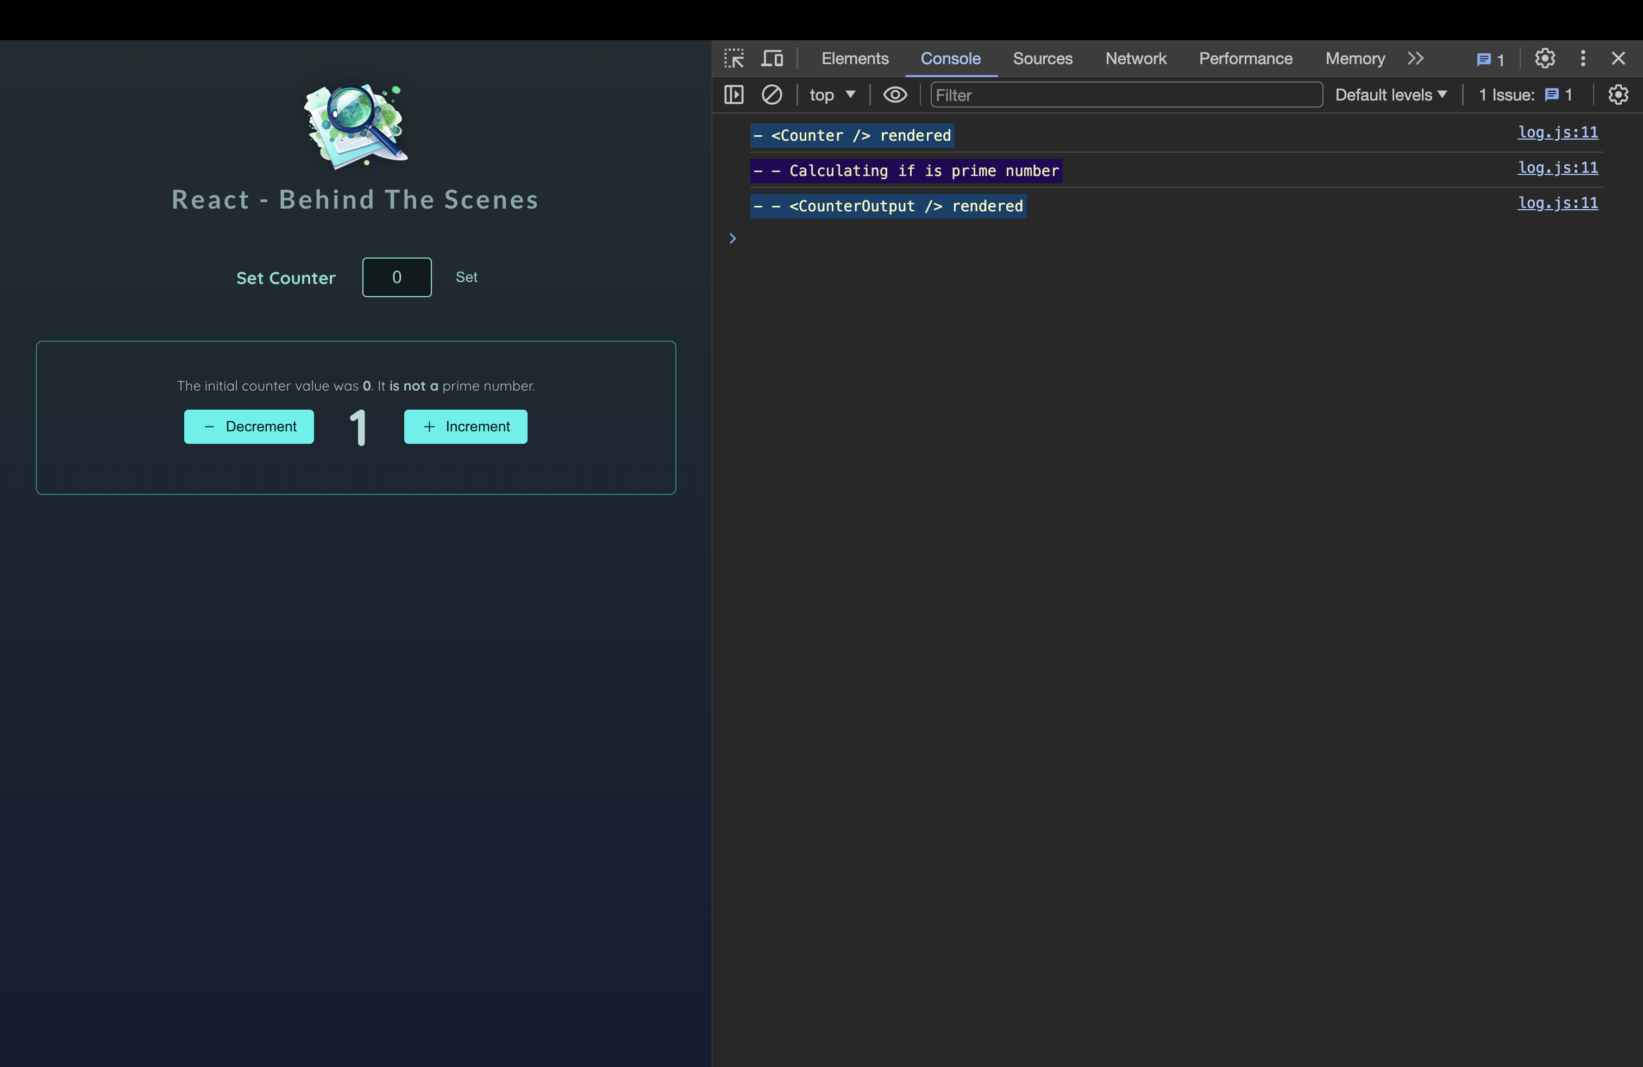Open console settings gear icon
Screen dimensions: 1643x1067
(1617, 95)
